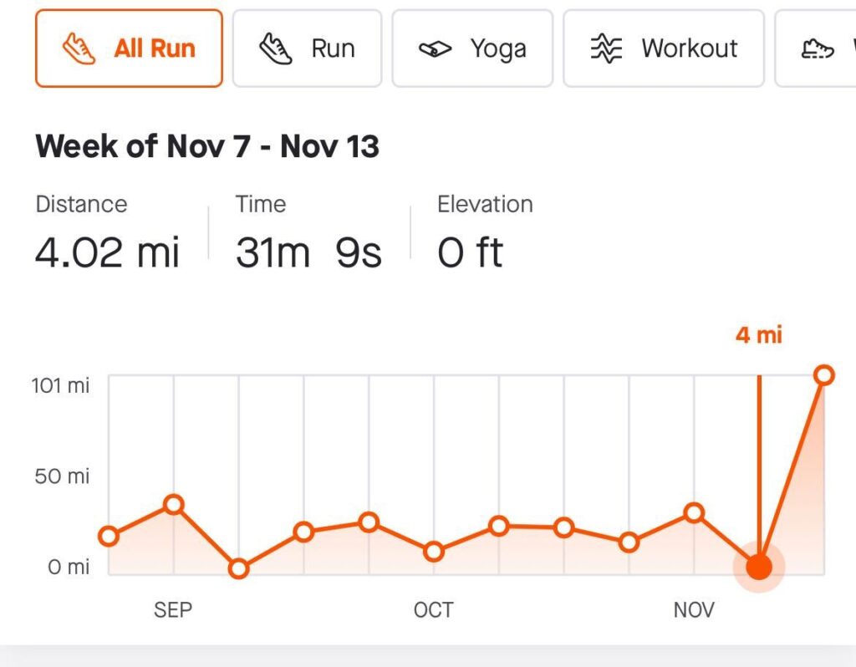Select the All Run tab label
This screenshot has height=667, width=856.
(x=155, y=48)
